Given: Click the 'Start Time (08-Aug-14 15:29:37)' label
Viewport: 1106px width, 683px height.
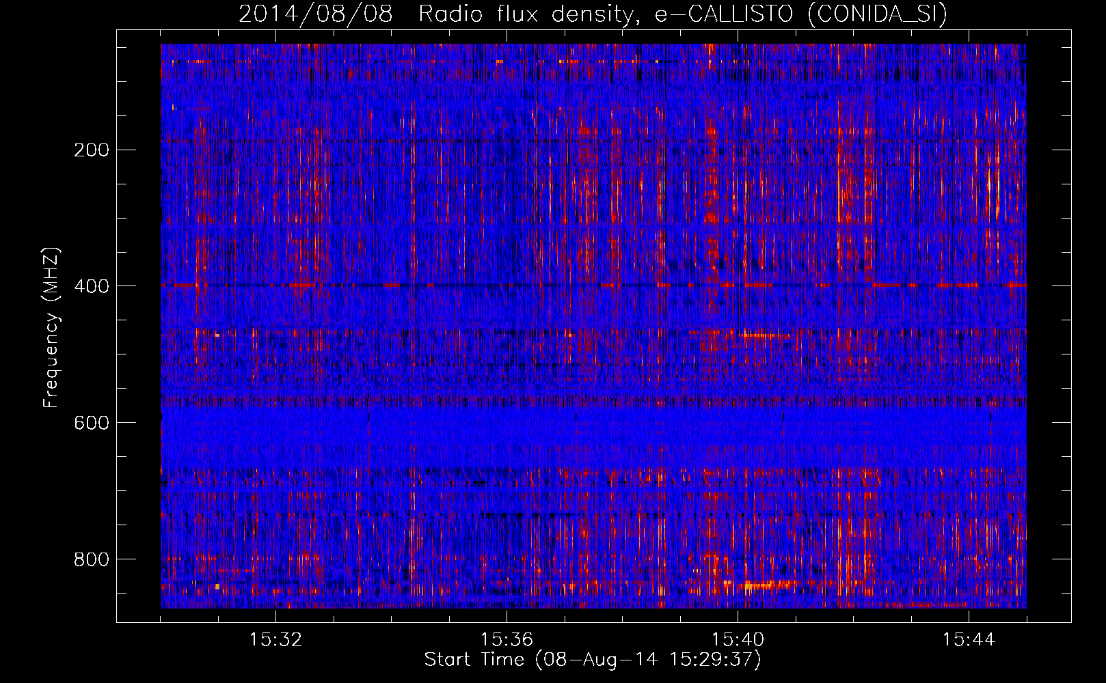Looking at the screenshot, I should (x=593, y=660).
